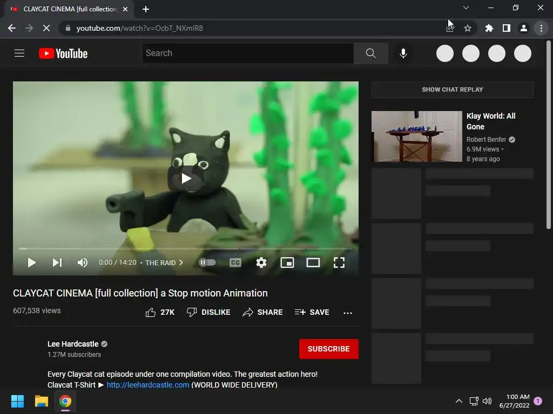Click play button in player controls
The width and height of the screenshot is (553, 414).
(31, 263)
